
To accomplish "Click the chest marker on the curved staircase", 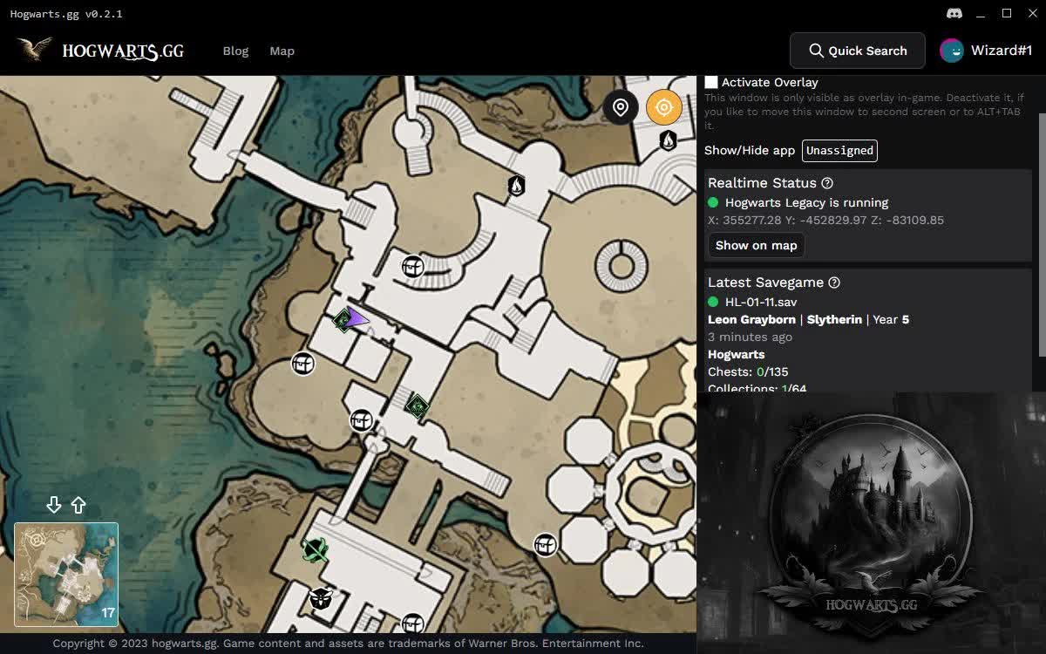I will tap(413, 267).
